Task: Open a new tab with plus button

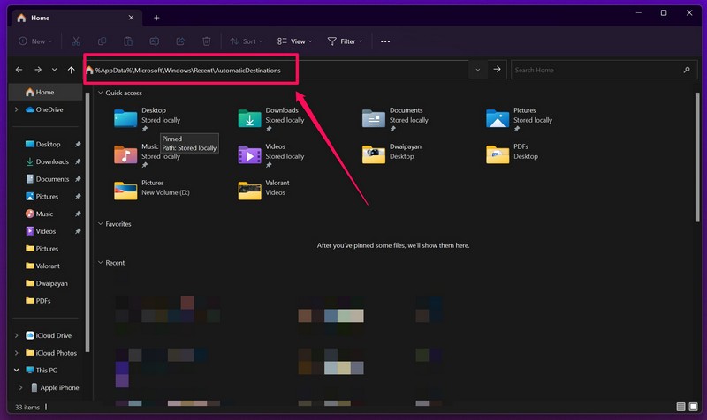Action: (156, 18)
